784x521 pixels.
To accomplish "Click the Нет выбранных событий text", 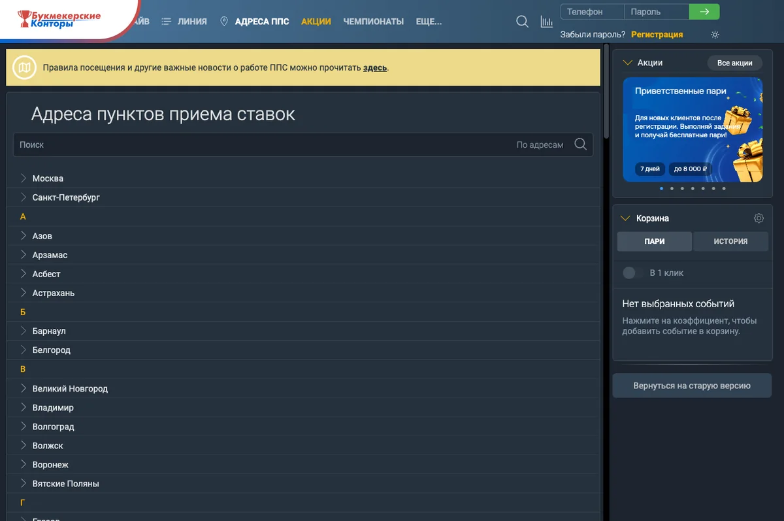I will tap(678, 304).
